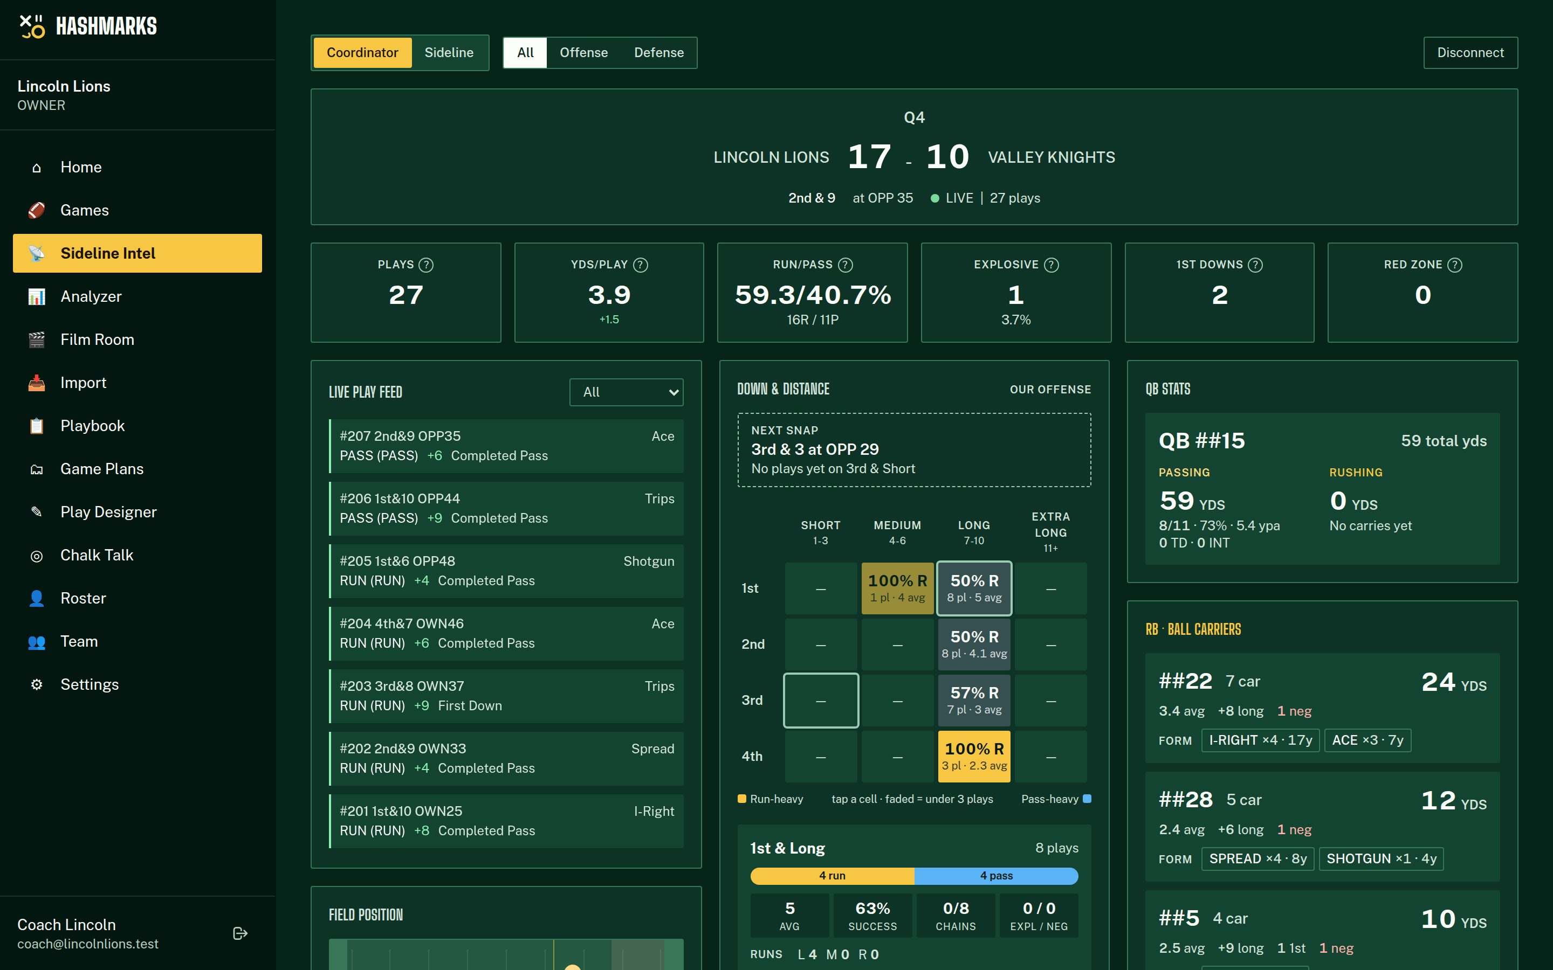Viewport: 1553px width, 970px height.
Task: Click the Games football icon
Action: pyautogui.click(x=37, y=210)
